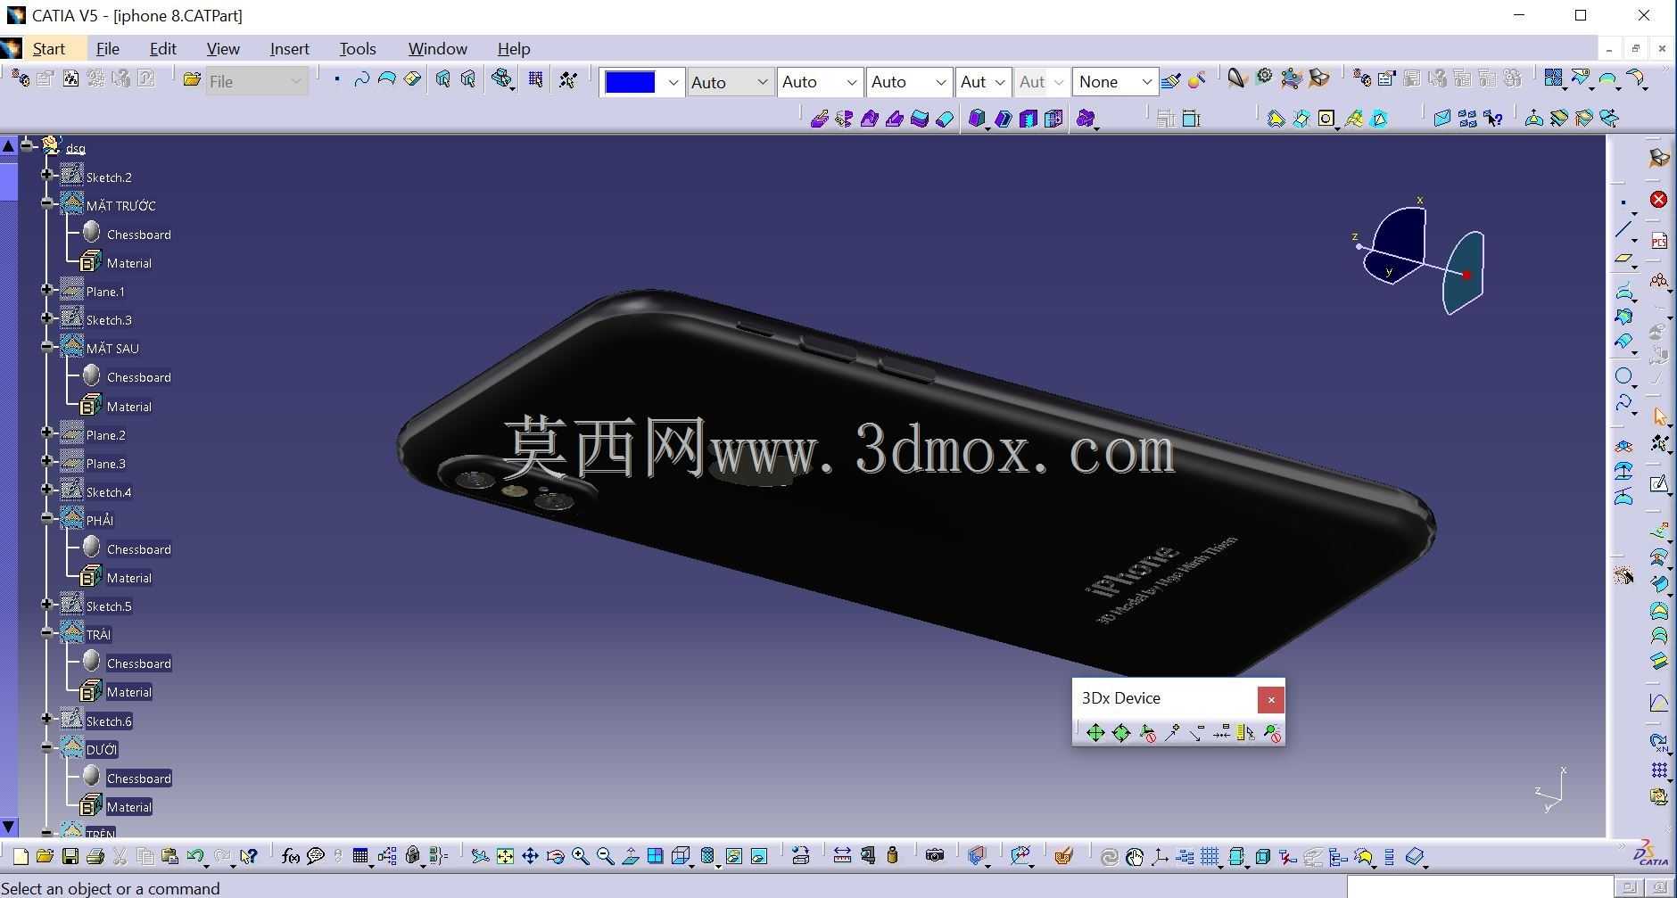Open the color dropdown arrow
The height and width of the screenshot is (898, 1677).
coord(673,82)
